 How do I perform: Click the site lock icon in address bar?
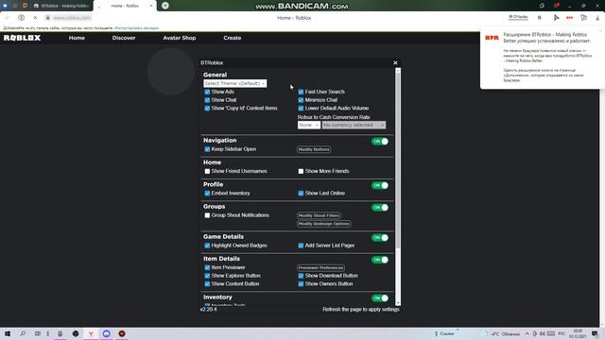pyautogui.click(x=48, y=18)
